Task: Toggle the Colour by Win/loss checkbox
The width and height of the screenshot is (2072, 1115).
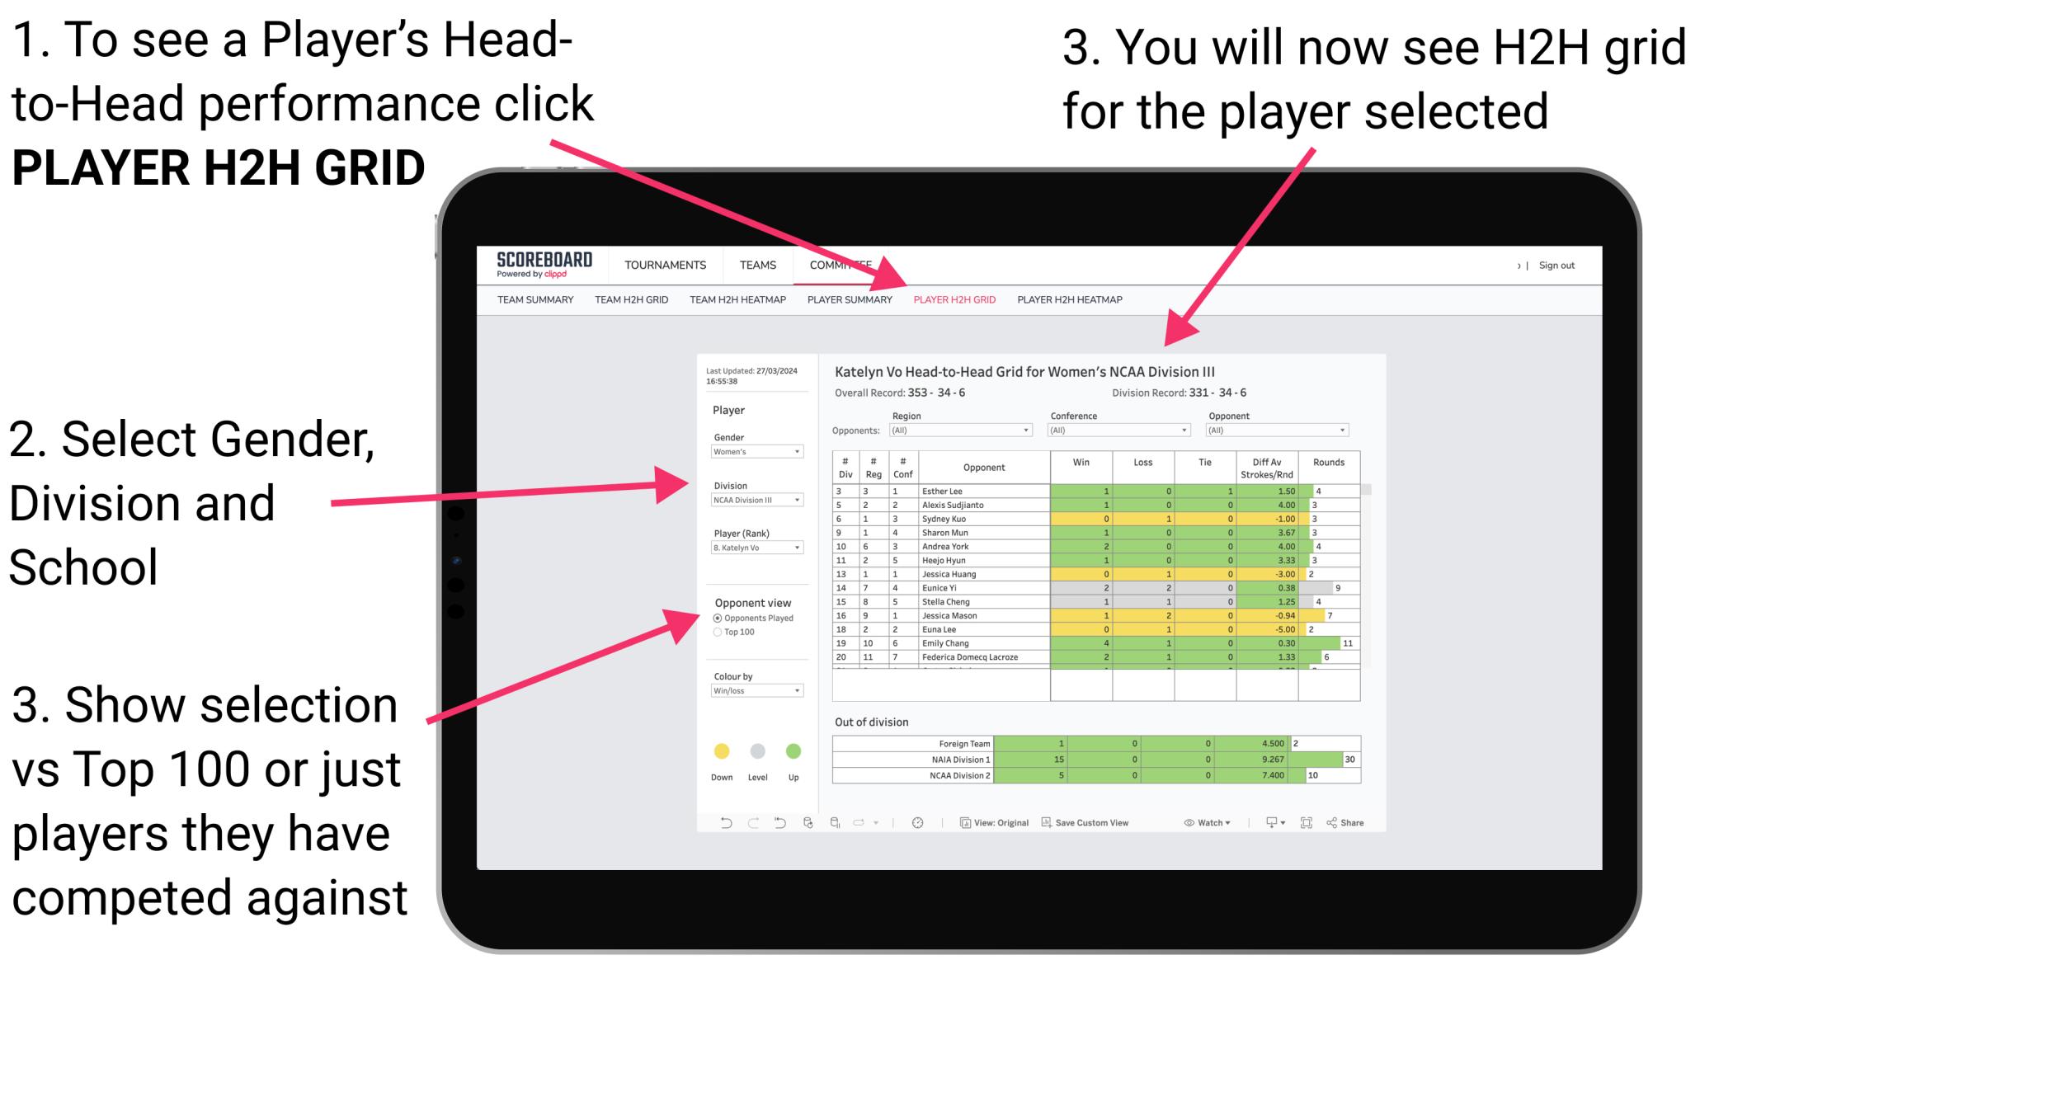Action: tap(754, 695)
